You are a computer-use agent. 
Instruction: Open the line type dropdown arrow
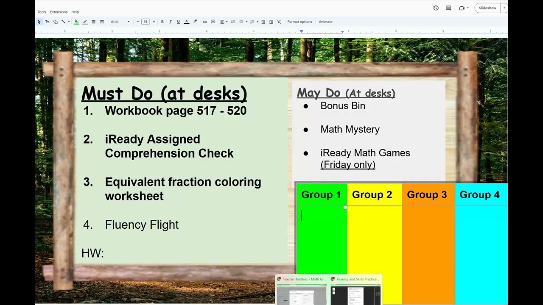coord(69,22)
